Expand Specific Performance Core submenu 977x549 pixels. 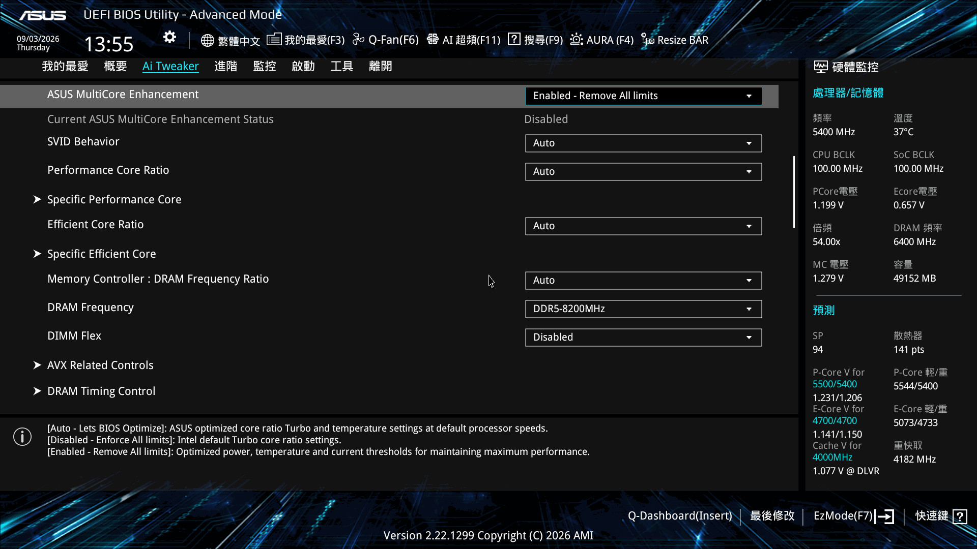tap(114, 199)
